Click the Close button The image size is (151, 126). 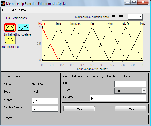[130, 109]
